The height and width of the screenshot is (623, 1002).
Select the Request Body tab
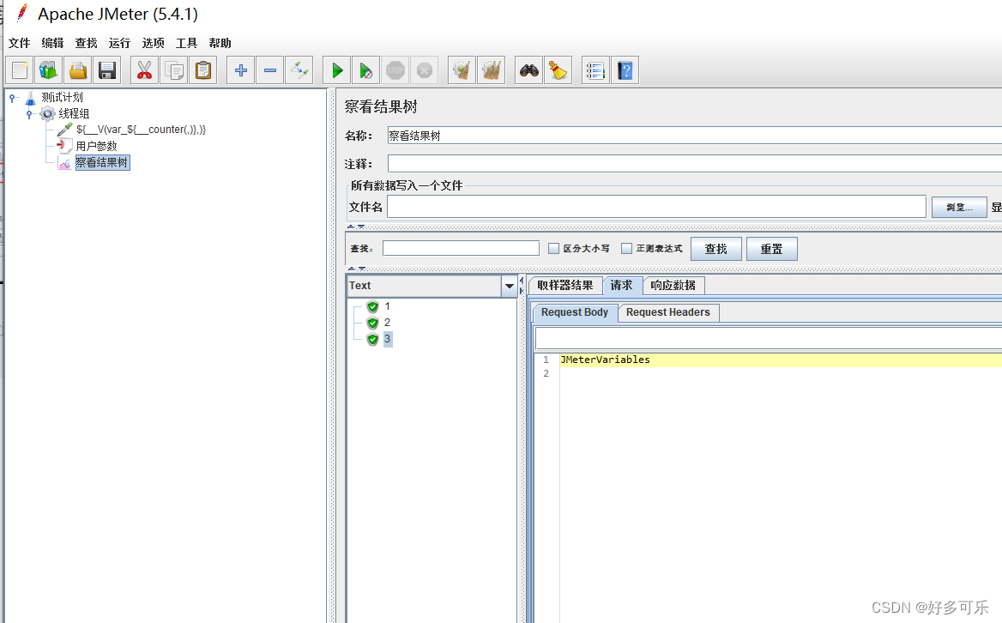click(575, 312)
